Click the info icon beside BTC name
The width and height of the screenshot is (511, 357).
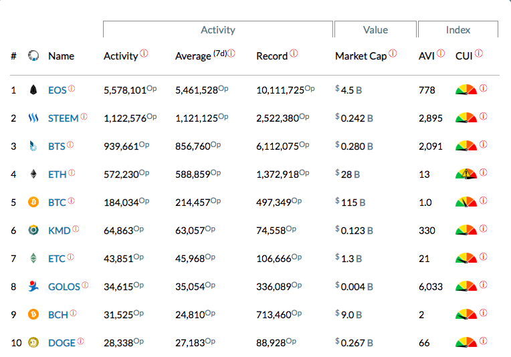point(71,201)
